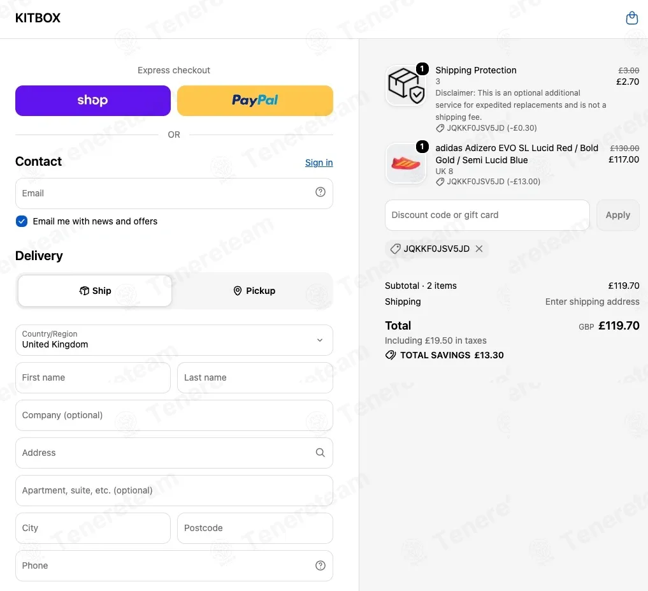648x591 pixels.
Task: Open the shopping bag cart icon
Action: click(631, 18)
